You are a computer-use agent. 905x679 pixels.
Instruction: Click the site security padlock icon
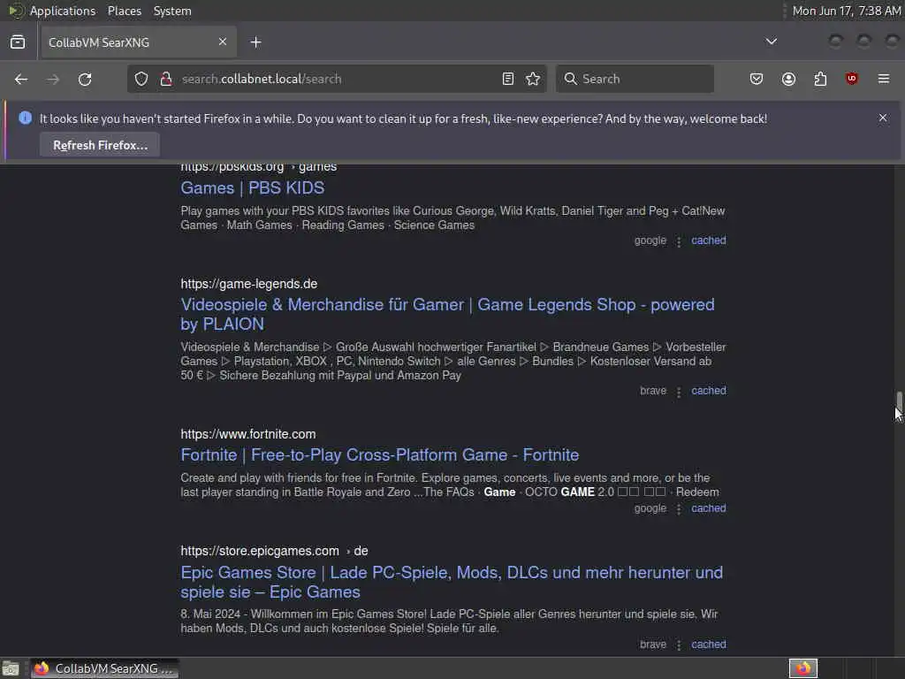coord(166,79)
